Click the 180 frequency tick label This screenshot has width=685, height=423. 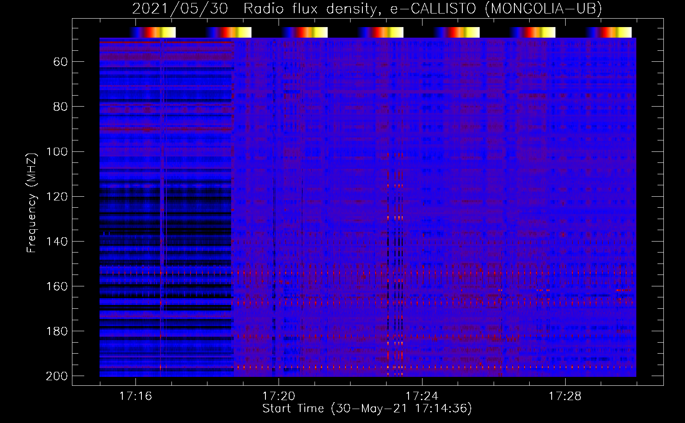57,331
